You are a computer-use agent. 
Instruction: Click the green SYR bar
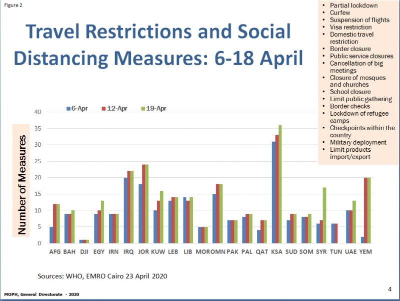[x=324, y=215]
